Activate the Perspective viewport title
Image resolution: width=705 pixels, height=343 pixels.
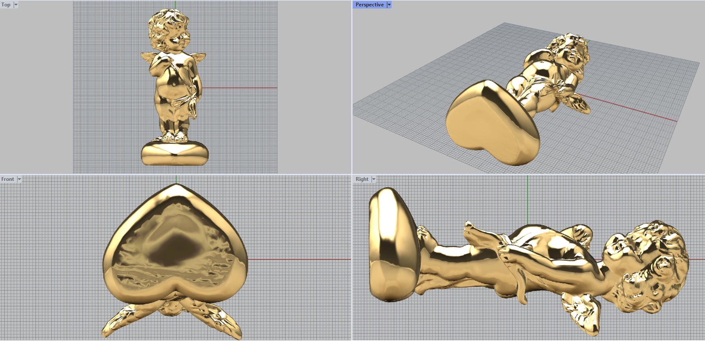(x=369, y=5)
